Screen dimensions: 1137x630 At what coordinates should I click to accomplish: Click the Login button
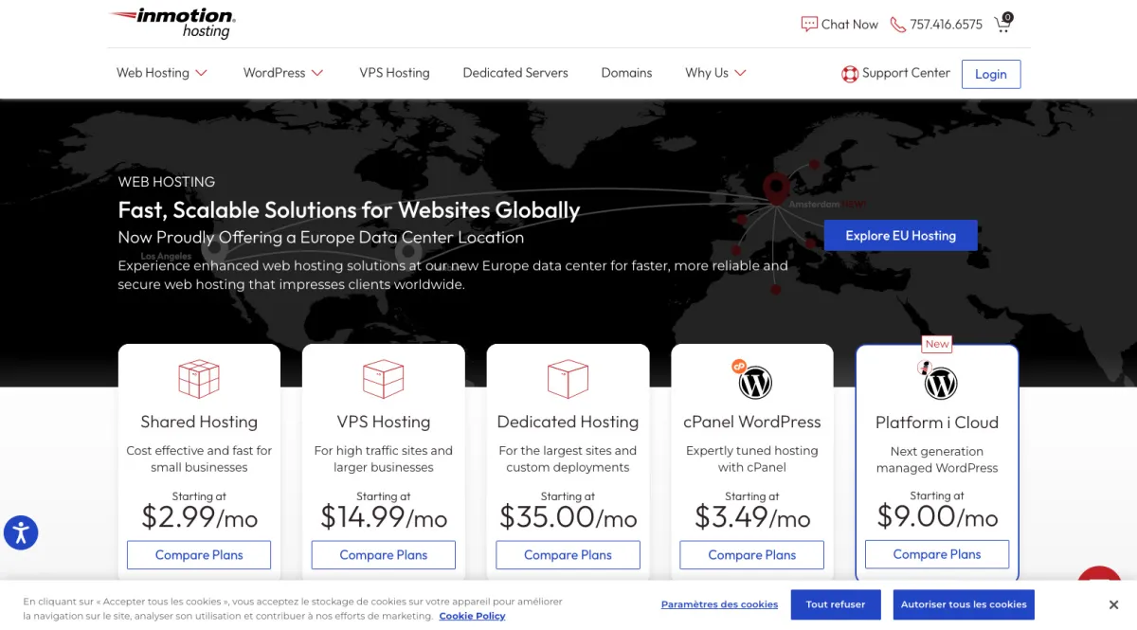[991, 74]
